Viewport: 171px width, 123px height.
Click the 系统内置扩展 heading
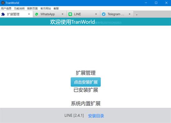pyautogui.click(x=86, y=104)
